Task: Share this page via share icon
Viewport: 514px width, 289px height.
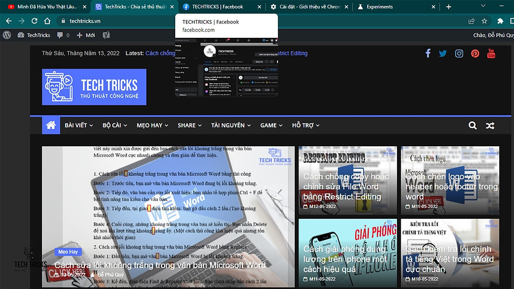Action: (x=472, y=21)
